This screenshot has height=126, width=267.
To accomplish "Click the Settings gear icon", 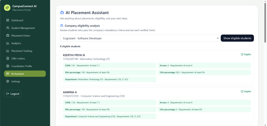I will (8, 81).
